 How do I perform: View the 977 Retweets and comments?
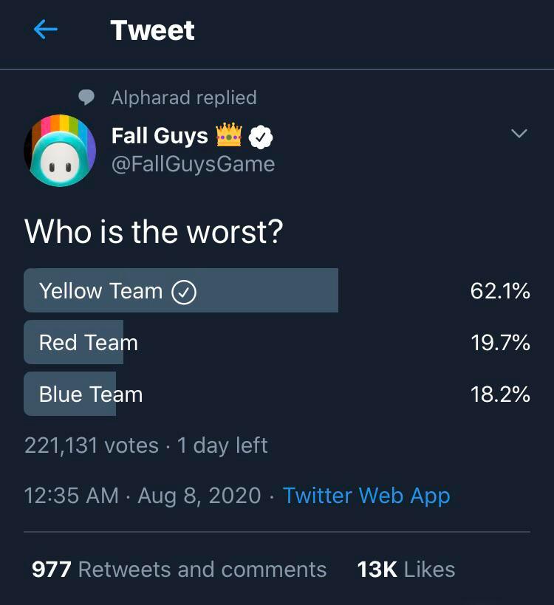(179, 569)
